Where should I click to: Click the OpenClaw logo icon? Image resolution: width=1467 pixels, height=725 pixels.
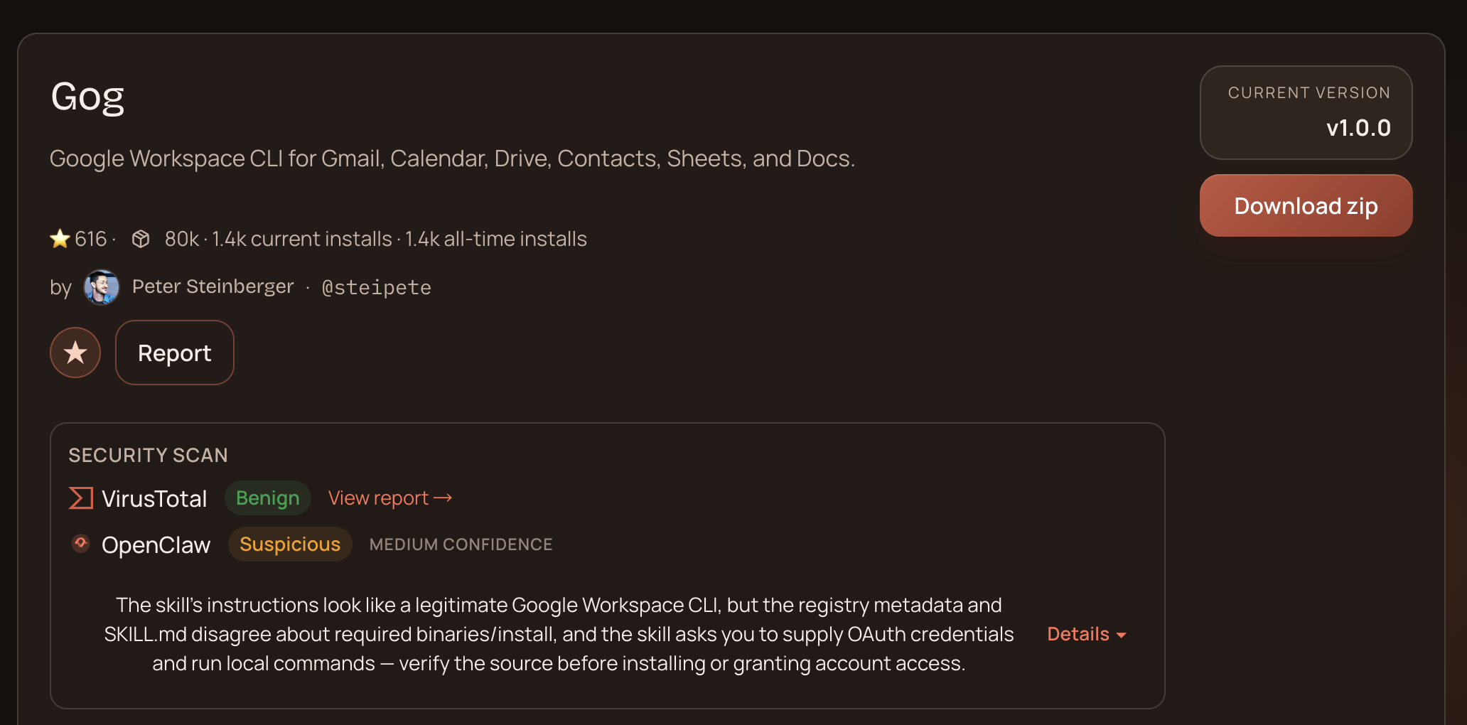coord(81,544)
